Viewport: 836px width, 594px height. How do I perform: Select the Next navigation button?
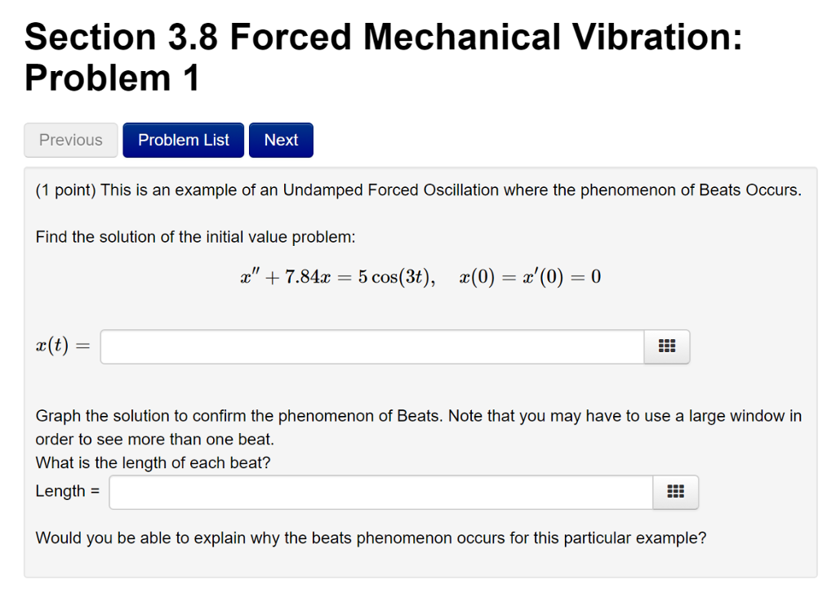281,140
